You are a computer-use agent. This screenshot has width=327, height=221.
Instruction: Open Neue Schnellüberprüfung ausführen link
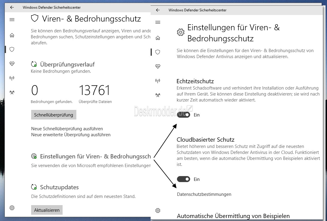coord(67,129)
